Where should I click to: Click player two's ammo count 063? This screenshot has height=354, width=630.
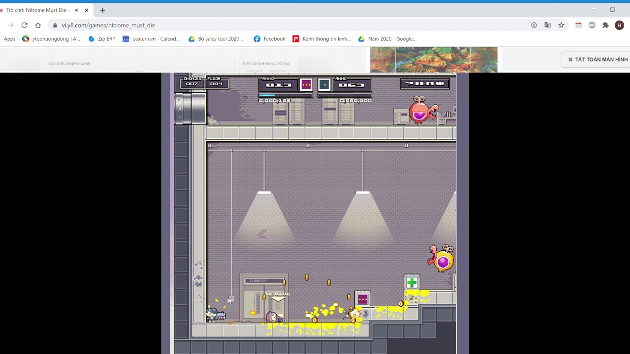(351, 85)
